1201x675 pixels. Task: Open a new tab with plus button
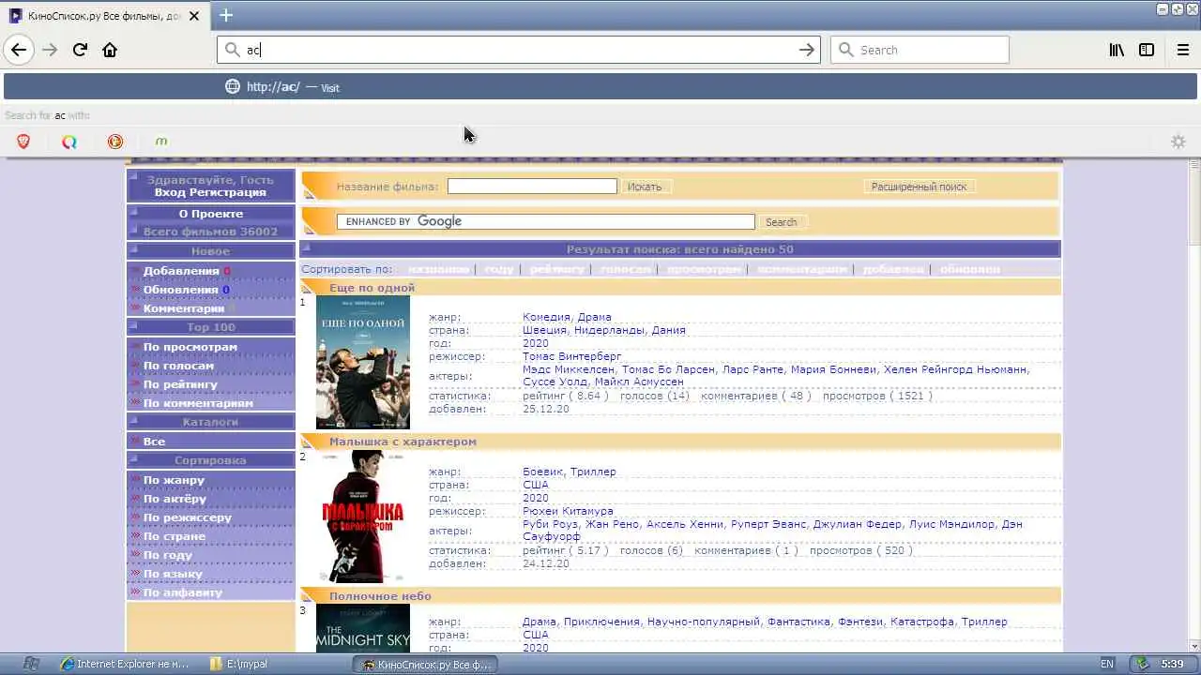226,15
